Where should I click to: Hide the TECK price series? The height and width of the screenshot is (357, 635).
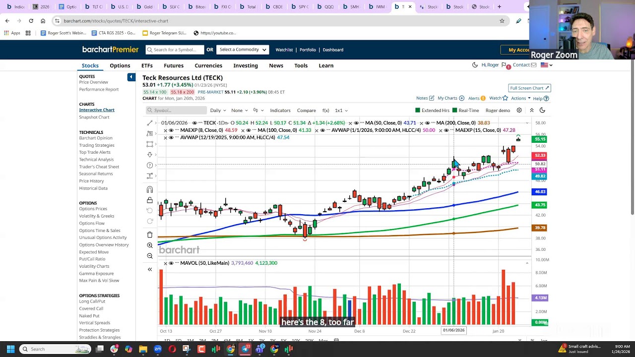tap(194, 123)
